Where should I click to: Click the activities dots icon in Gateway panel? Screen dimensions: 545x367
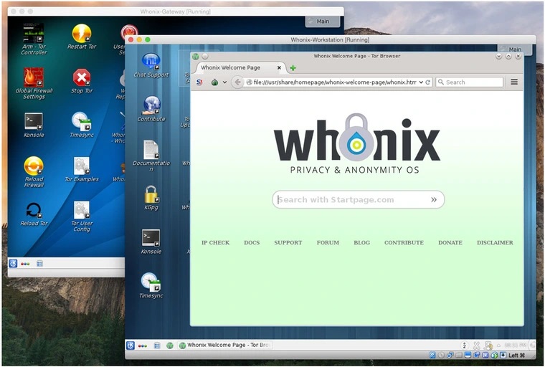[25, 264]
